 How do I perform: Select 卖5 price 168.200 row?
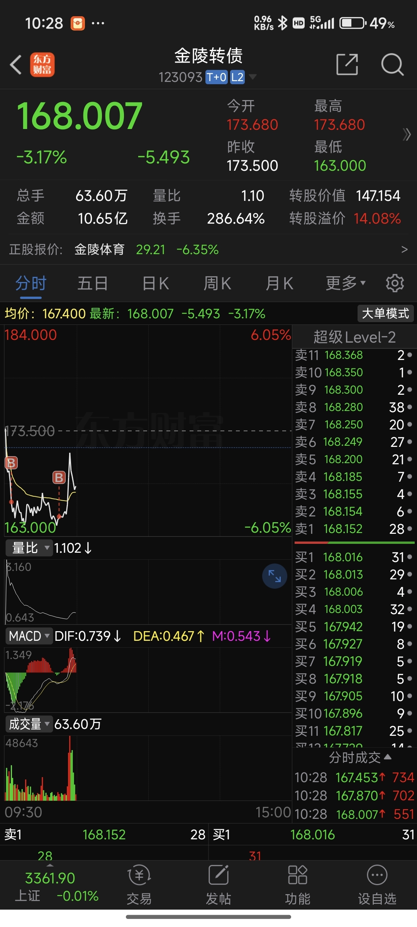(354, 459)
